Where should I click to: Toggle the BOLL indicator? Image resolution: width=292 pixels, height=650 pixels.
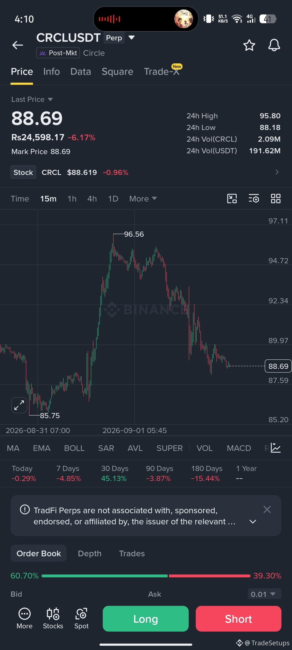point(74,448)
